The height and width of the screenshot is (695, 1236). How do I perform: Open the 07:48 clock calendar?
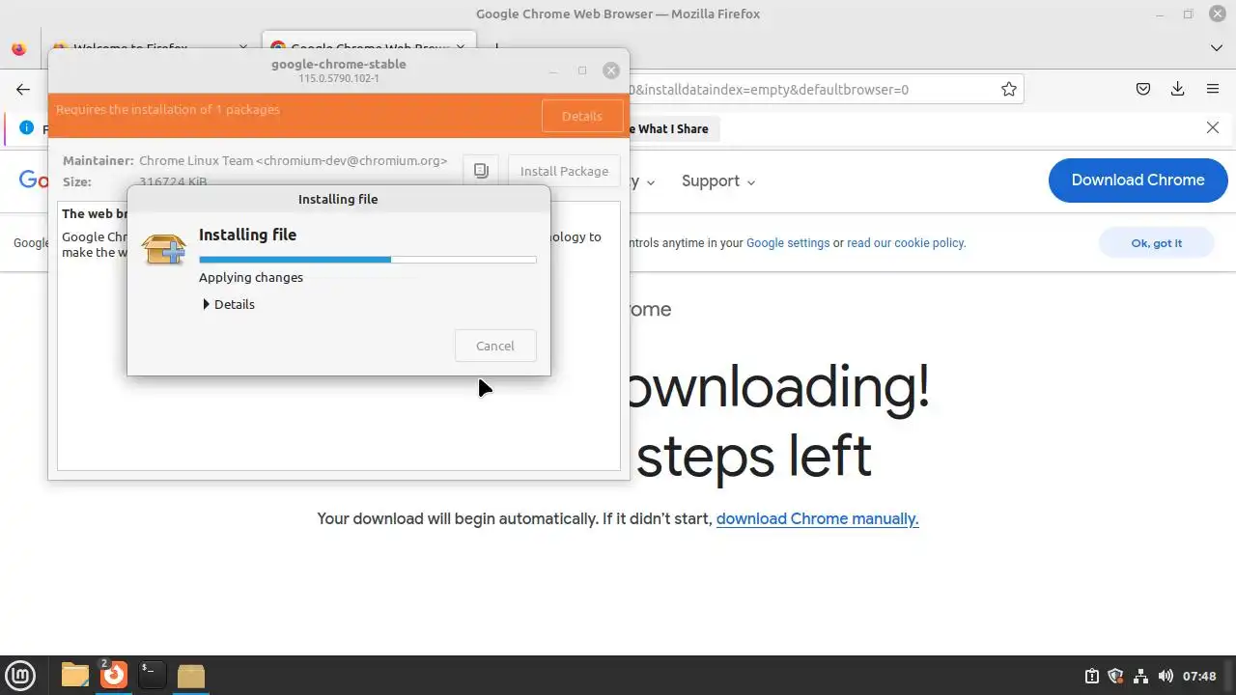point(1199,676)
